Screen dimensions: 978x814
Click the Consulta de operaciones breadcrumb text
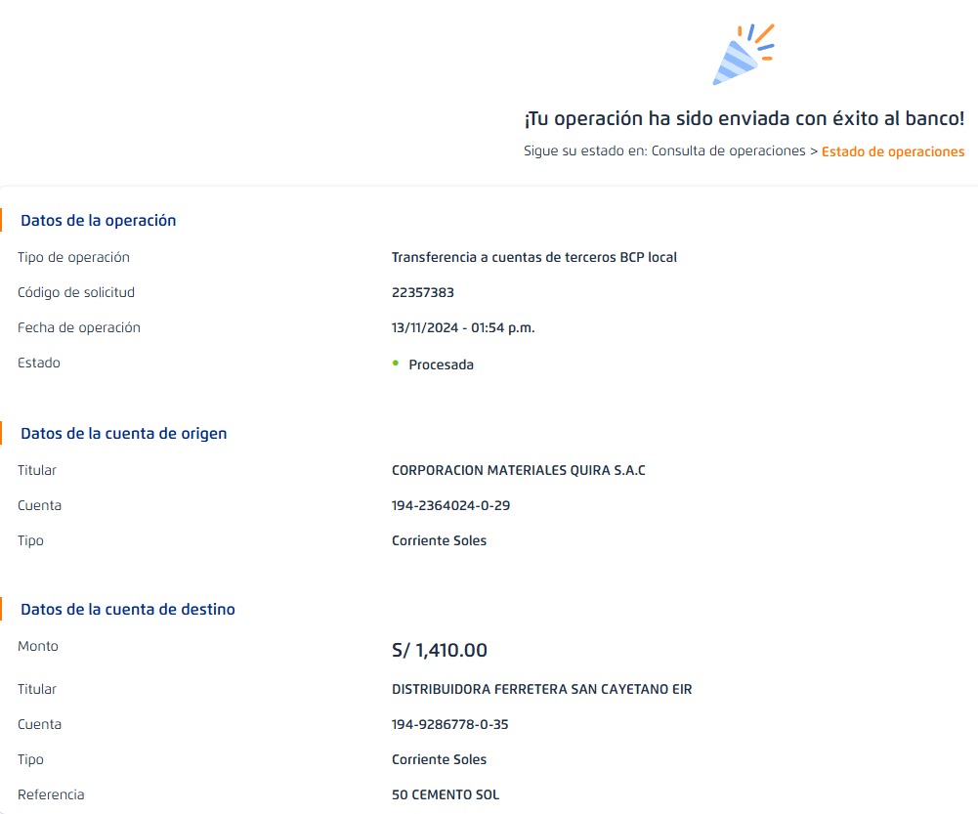728,151
